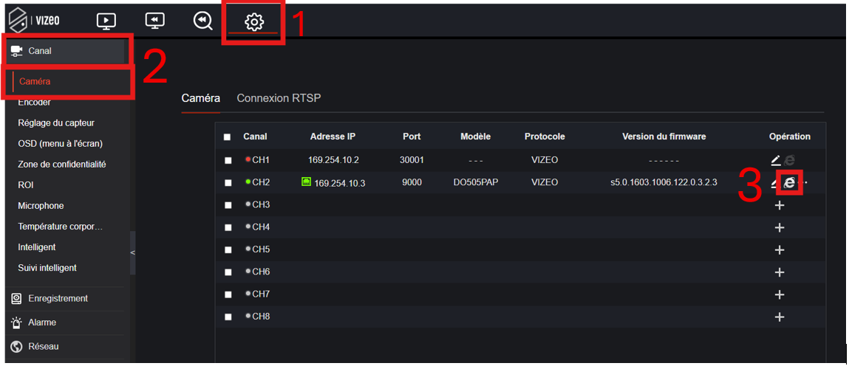Open live view monitor icon
The image size is (849, 366).
(106, 21)
